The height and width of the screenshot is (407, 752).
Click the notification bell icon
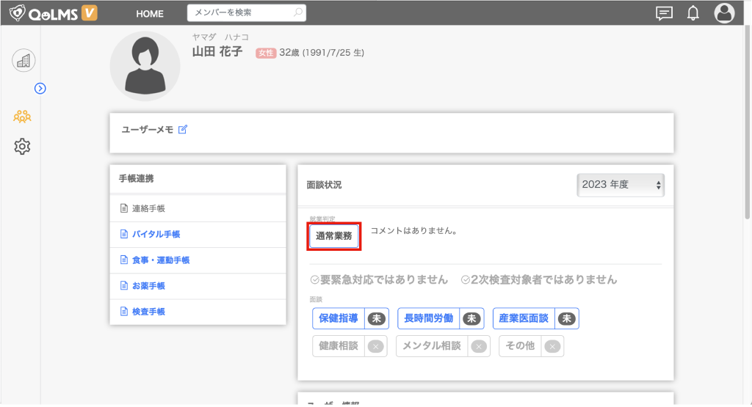click(693, 13)
